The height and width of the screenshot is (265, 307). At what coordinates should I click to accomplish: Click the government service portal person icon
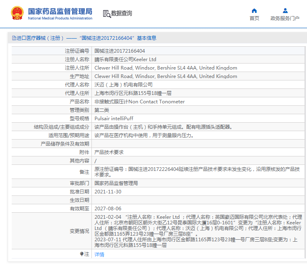285,10
